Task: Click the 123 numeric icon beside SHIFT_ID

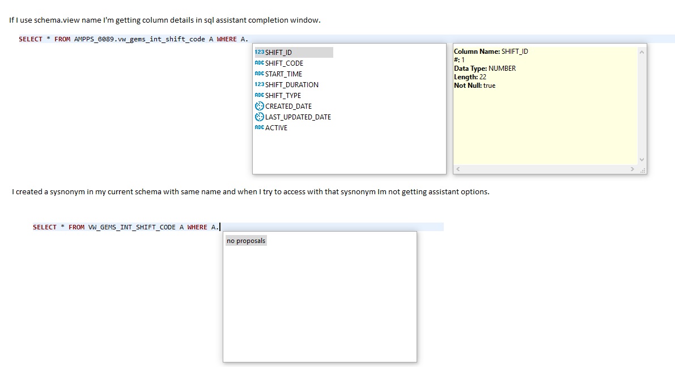Action: click(259, 52)
